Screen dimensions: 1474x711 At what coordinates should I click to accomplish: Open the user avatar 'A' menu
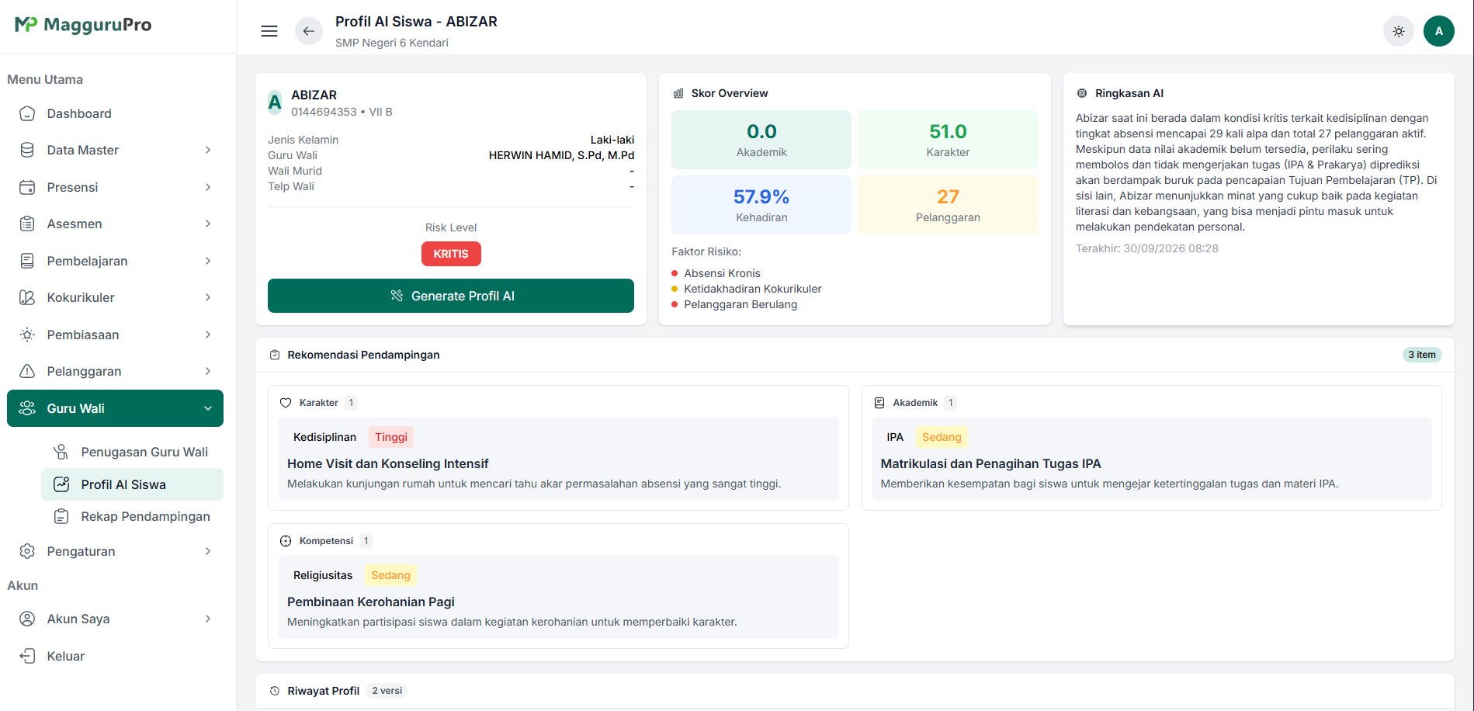[x=1439, y=31]
